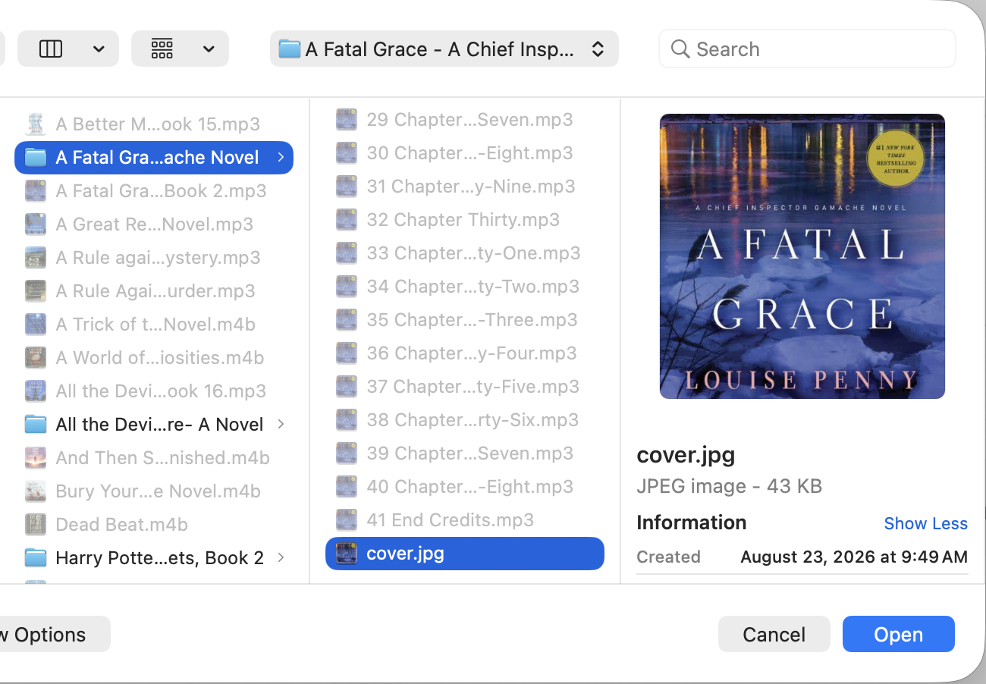Viewport: 986px width, 684px height.
Task: Select the All the Devi...re- A Novel folder icon
Action: point(36,424)
